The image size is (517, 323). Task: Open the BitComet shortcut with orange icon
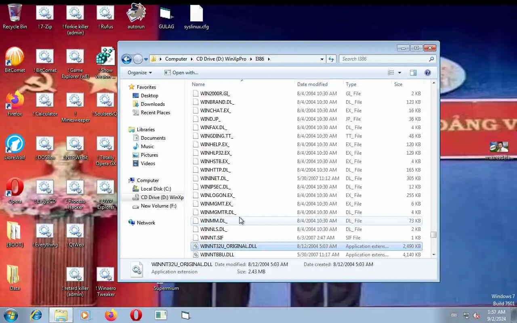pos(15,61)
